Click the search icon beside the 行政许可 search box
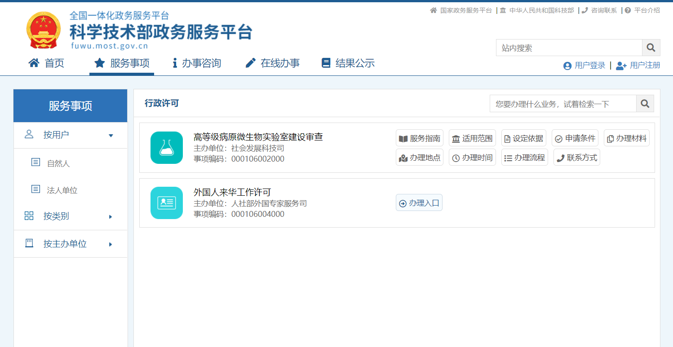Image resolution: width=673 pixels, height=347 pixels. (645, 104)
